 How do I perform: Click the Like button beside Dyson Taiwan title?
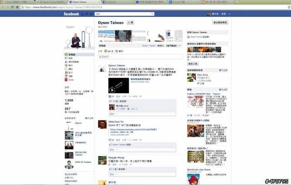coord(130,22)
